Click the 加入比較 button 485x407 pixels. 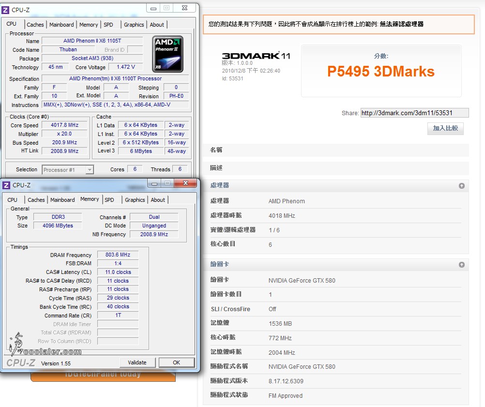445,128
